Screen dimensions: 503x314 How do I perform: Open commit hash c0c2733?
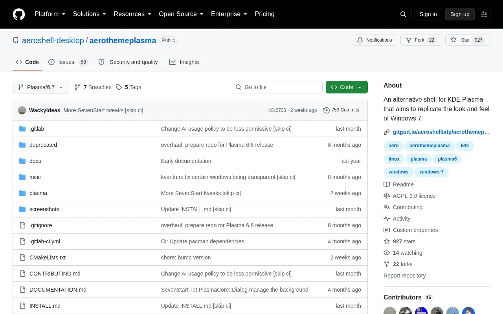click(x=277, y=110)
